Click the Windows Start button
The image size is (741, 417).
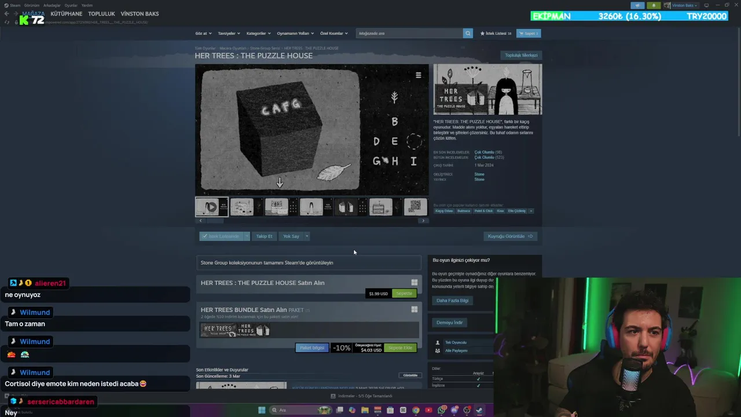(262, 410)
